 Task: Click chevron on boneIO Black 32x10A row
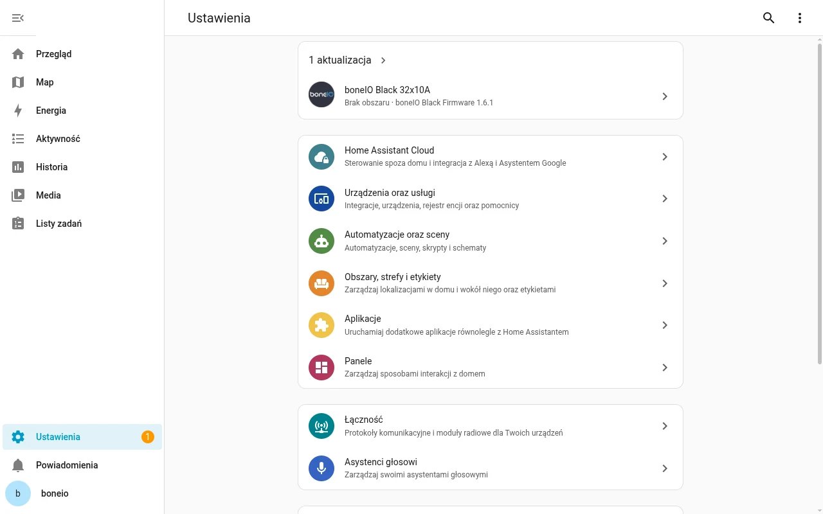[x=665, y=96]
